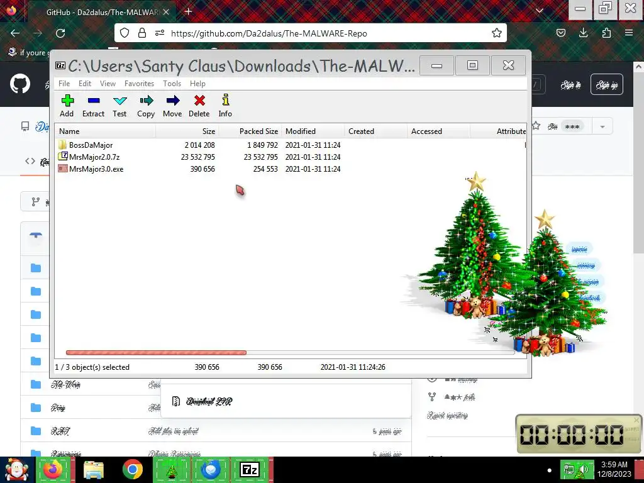Open the View menu in 7-Zip
Screen dimensions: 644x483
click(108, 84)
